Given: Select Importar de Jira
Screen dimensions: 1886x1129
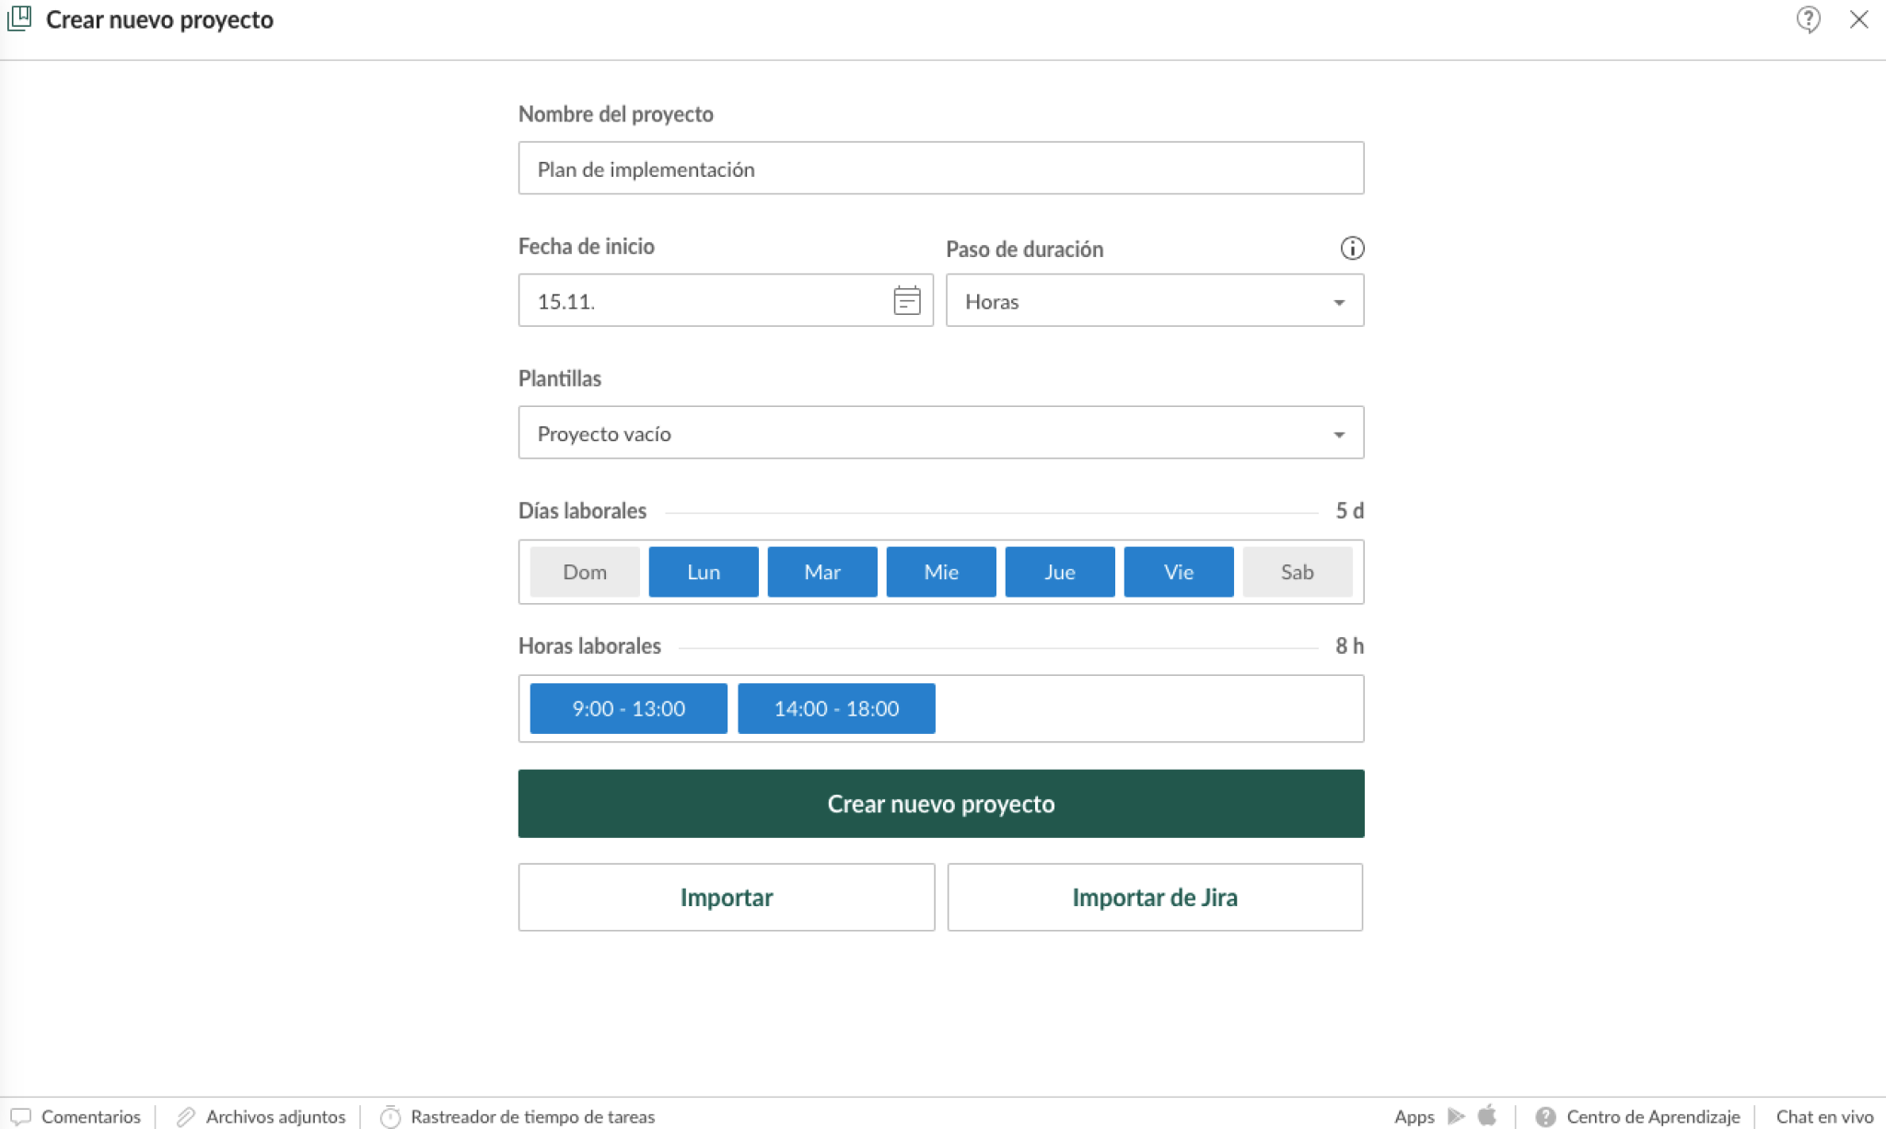Looking at the screenshot, I should pos(1155,897).
